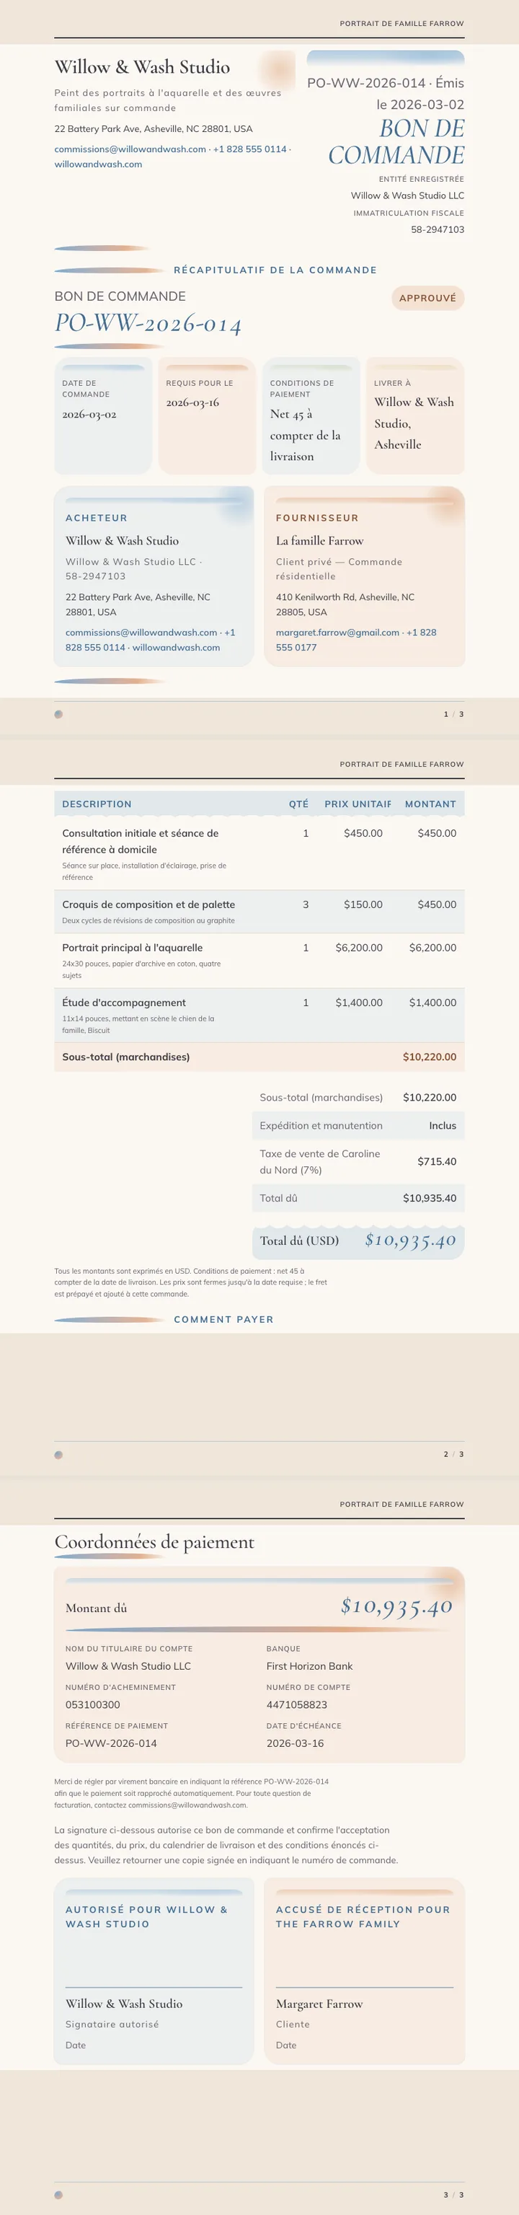Click the margaret.farrow@gmail.com supplier email

click(337, 632)
